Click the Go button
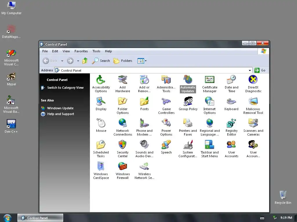Viewport: 297px width, 222px height. click(x=260, y=70)
